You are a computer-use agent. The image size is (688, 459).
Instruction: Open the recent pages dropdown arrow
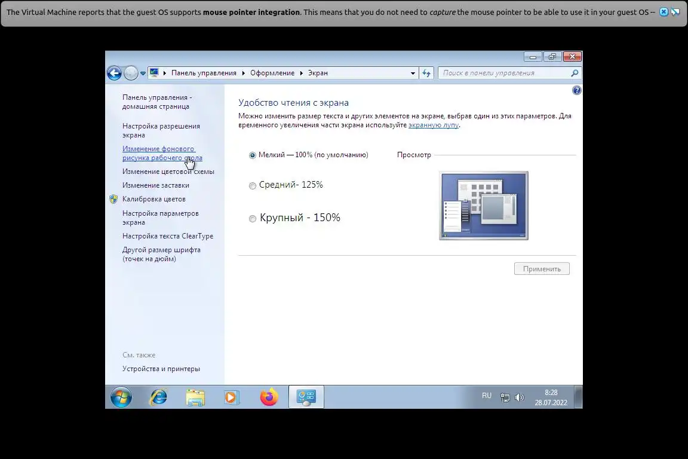[143, 74]
